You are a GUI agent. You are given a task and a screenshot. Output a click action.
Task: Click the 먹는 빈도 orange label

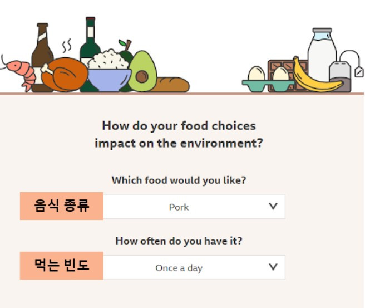[x=62, y=266]
